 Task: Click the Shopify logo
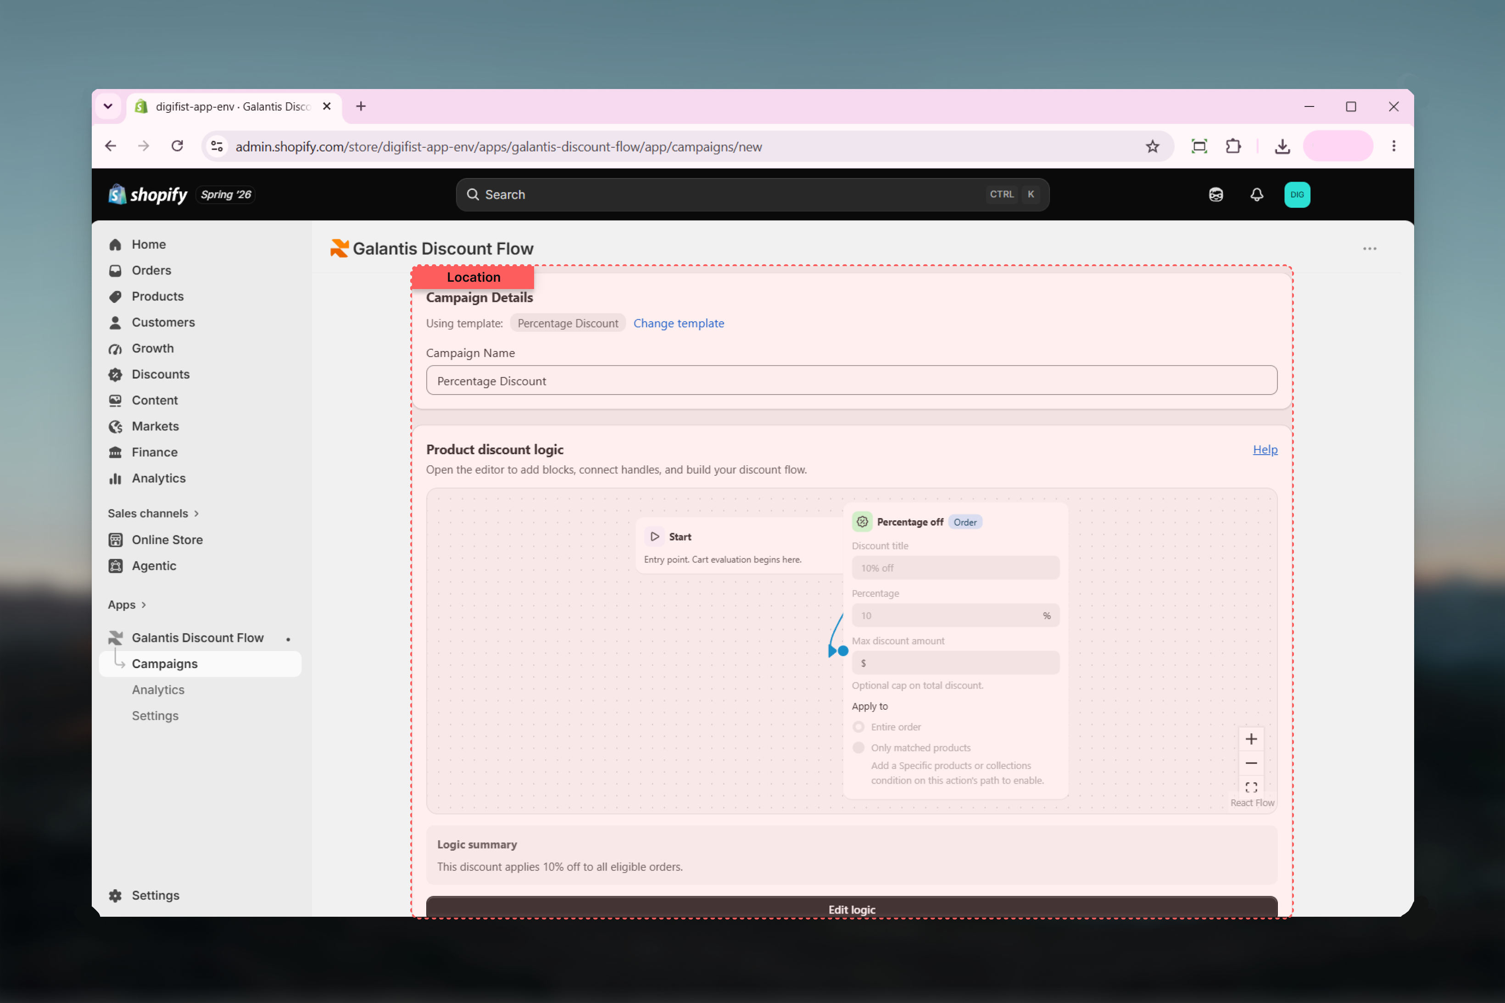coord(148,195)
